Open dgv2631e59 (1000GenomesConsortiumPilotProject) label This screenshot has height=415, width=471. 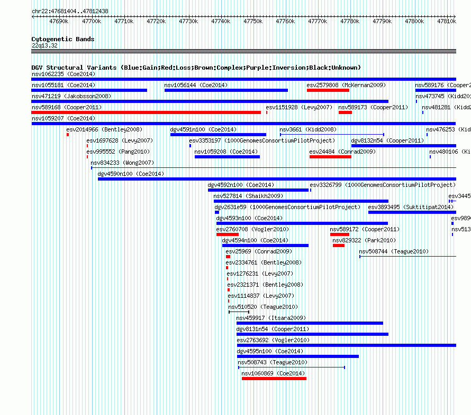coord(287,207)
